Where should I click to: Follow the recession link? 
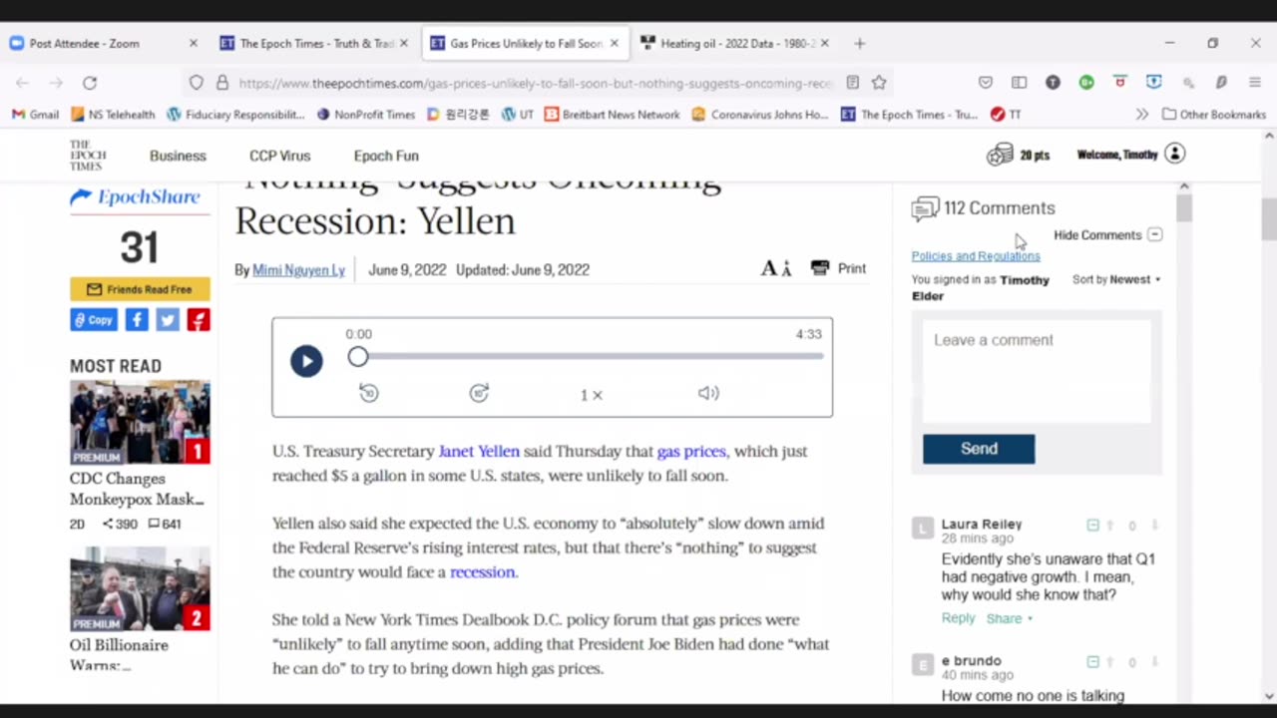(482, 571)
